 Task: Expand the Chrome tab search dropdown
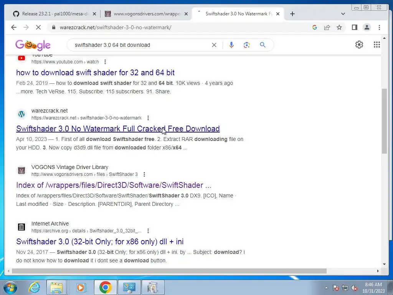coord(343,14)
